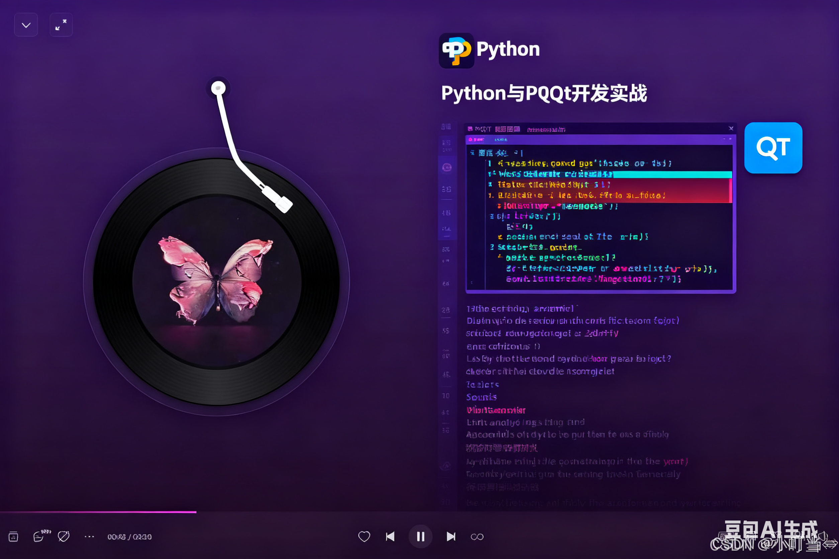The image size is (839, 559).
Task: Click the blue QT icon
Action: pos(773,147)
